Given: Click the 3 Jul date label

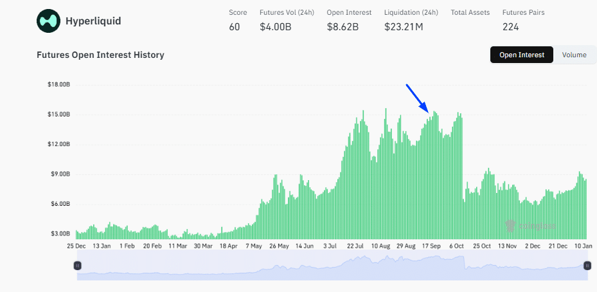Looking at the screenshot, I should [x=330, y=246].
